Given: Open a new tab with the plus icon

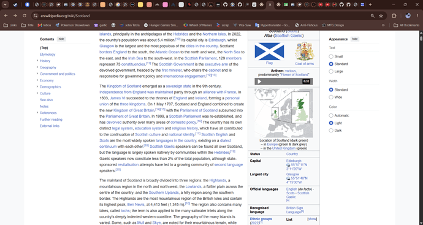Looking at the screenshot, I should coord(370,4).
